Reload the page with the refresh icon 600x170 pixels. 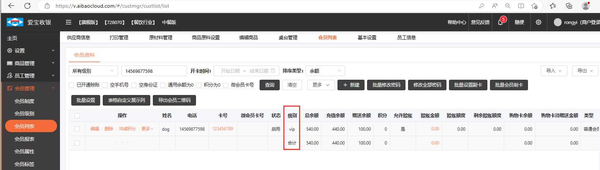coord(27,6)
